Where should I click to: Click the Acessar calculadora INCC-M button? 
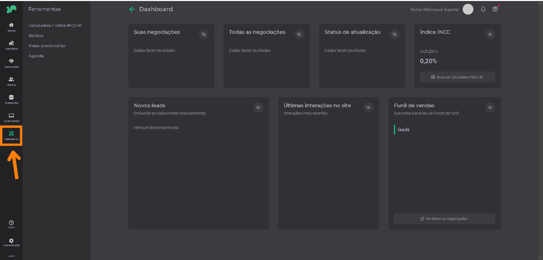[457, 77]
